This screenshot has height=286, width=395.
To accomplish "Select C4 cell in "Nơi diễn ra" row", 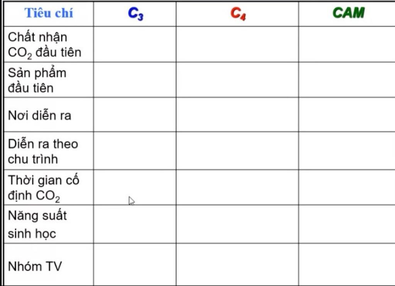I will 237,115.
